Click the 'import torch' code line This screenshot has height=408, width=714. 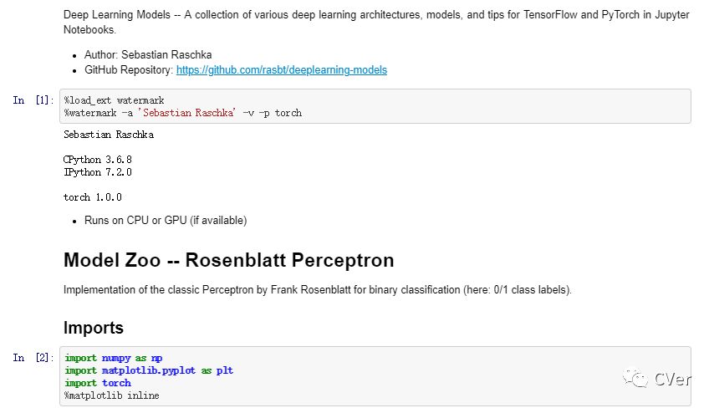click(97, 383)
